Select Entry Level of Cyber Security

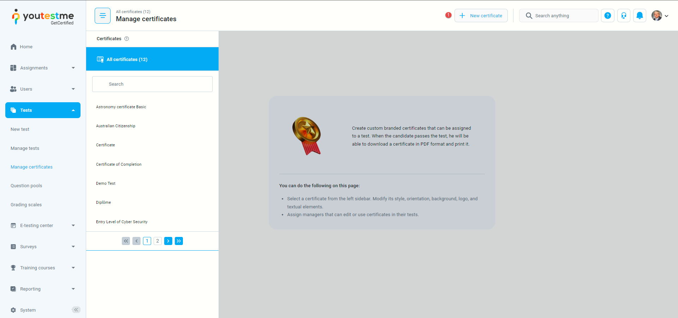click(x=122, y=222)
